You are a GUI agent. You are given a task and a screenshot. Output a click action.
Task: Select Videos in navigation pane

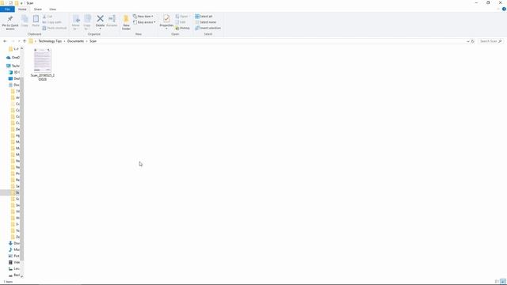(14, 262)
